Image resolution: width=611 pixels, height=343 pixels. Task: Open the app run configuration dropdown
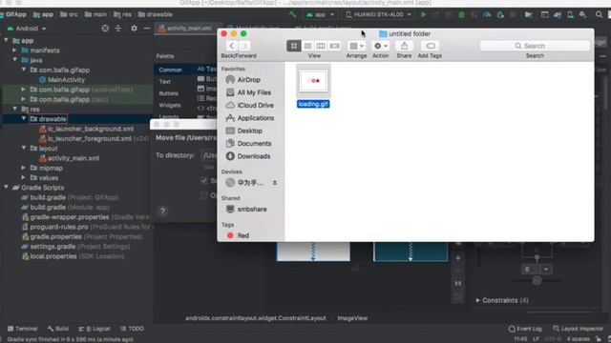tap(321, 15)
